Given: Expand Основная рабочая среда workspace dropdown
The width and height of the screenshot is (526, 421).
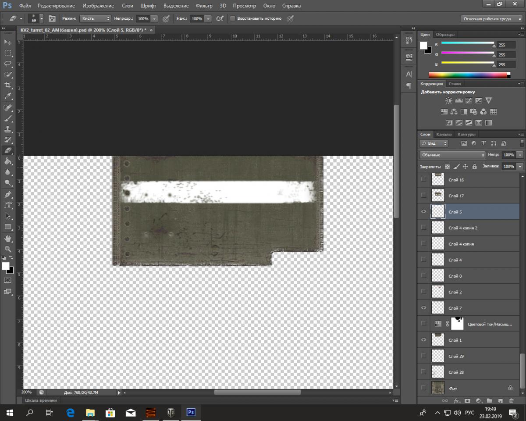Looking at the screenshot, I should (x=491, y=19).
